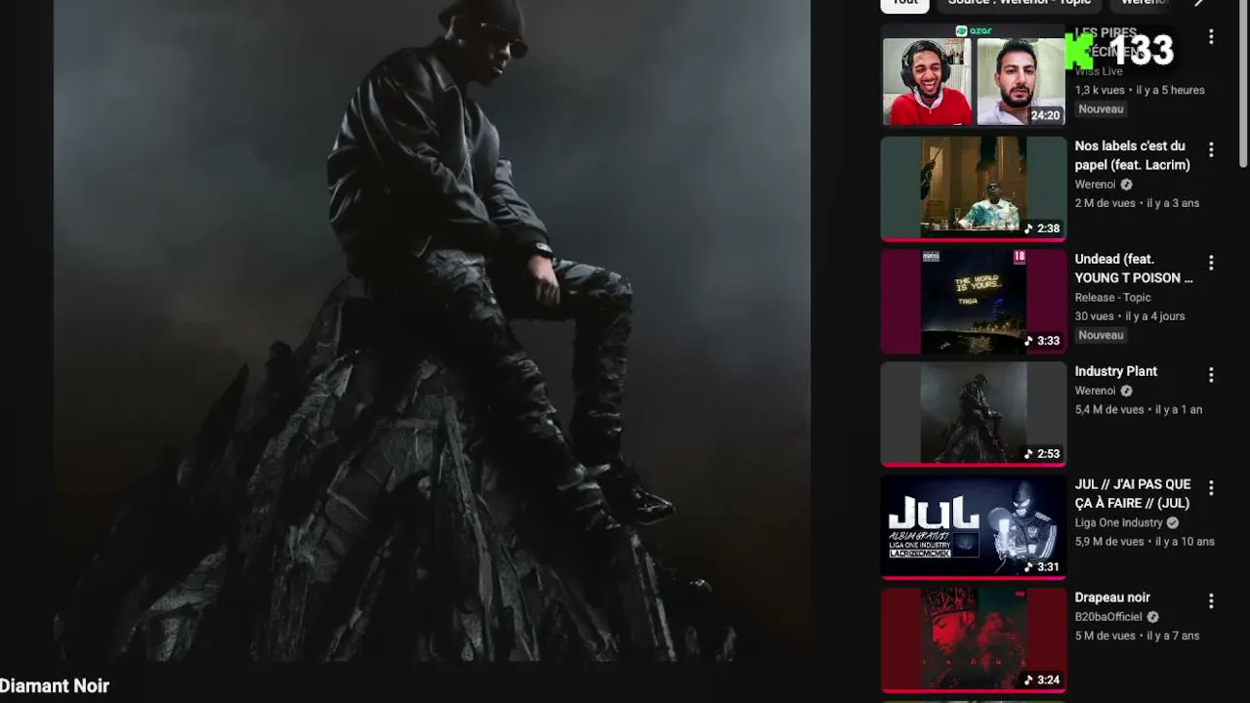Click the 'Diamant Noir' video title
This screenshot has width=1250, height=703.
coord(55,686)
